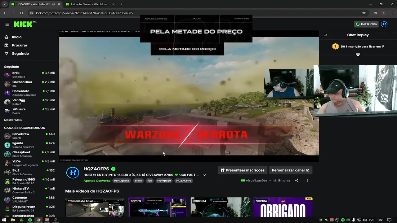
Task: Open Chrome from taskbar
Action: click(38, 220)
